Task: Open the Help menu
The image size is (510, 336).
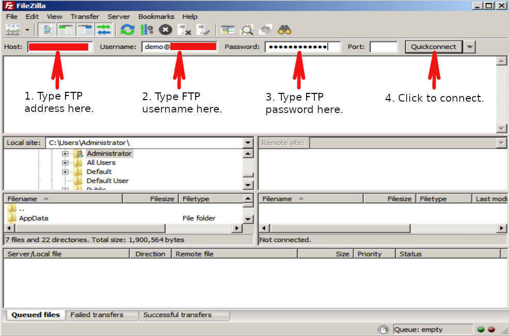Action: pyautogui.click(x=190, y=17)
